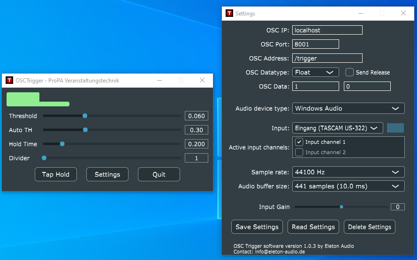
Task: Click the 'Threshold' label in OSCTrigger
Action: 23,116
